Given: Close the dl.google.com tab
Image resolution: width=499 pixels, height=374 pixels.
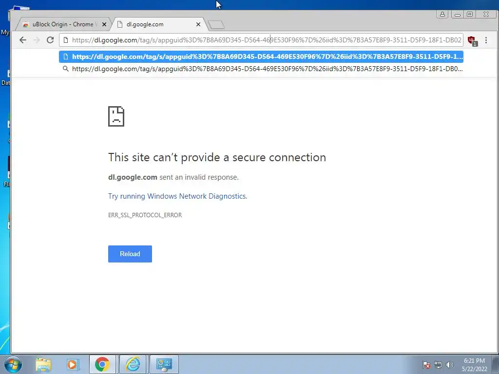Looking at the screenshot, I should (198, 24).
